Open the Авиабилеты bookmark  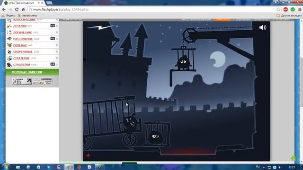coord(27,16)
